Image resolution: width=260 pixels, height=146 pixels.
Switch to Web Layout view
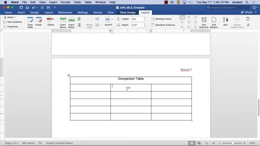click(199, 143)
